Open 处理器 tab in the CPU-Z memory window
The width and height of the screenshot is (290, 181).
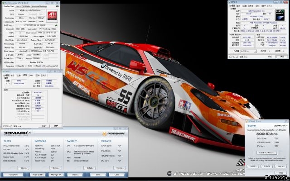(6, 76)
